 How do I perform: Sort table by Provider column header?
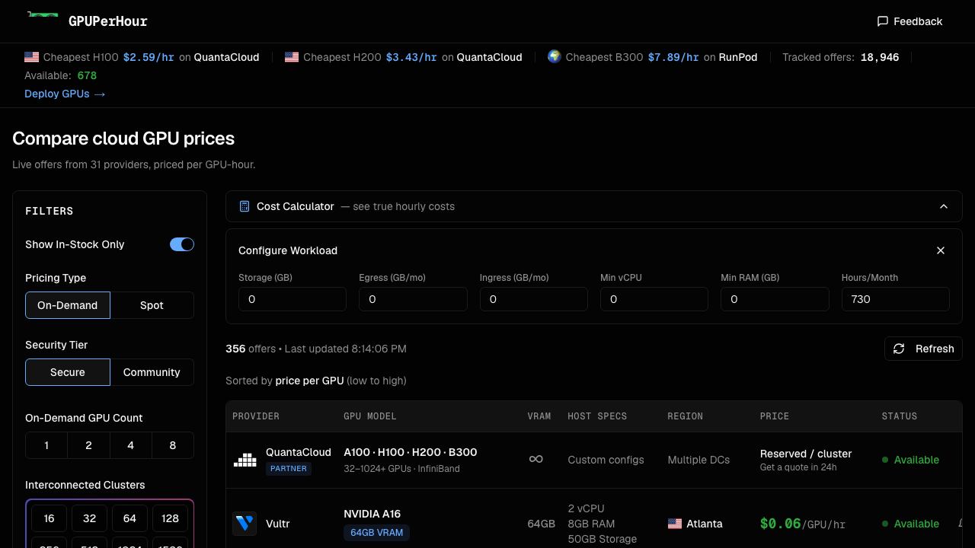(x=256, y=416)
